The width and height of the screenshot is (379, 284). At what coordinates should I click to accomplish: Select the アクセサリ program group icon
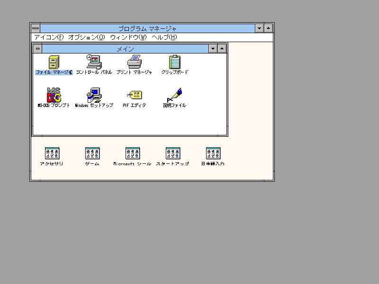[52, 153]
